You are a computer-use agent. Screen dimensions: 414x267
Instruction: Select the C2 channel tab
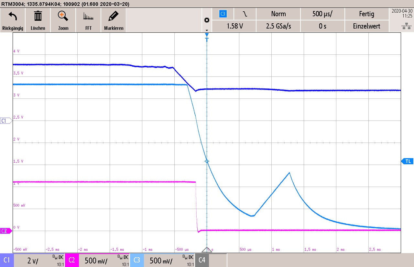[72, 260]
